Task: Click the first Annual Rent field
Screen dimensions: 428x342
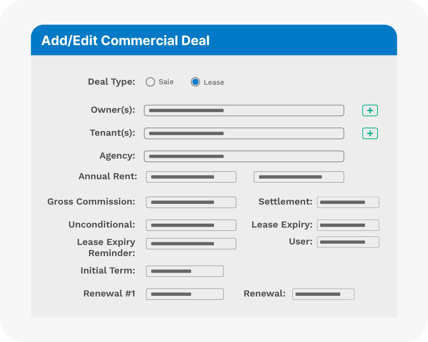Action: pos(191,177)
